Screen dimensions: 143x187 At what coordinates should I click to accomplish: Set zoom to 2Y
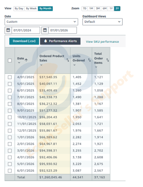pyautogui.click(x=117, y=8)
